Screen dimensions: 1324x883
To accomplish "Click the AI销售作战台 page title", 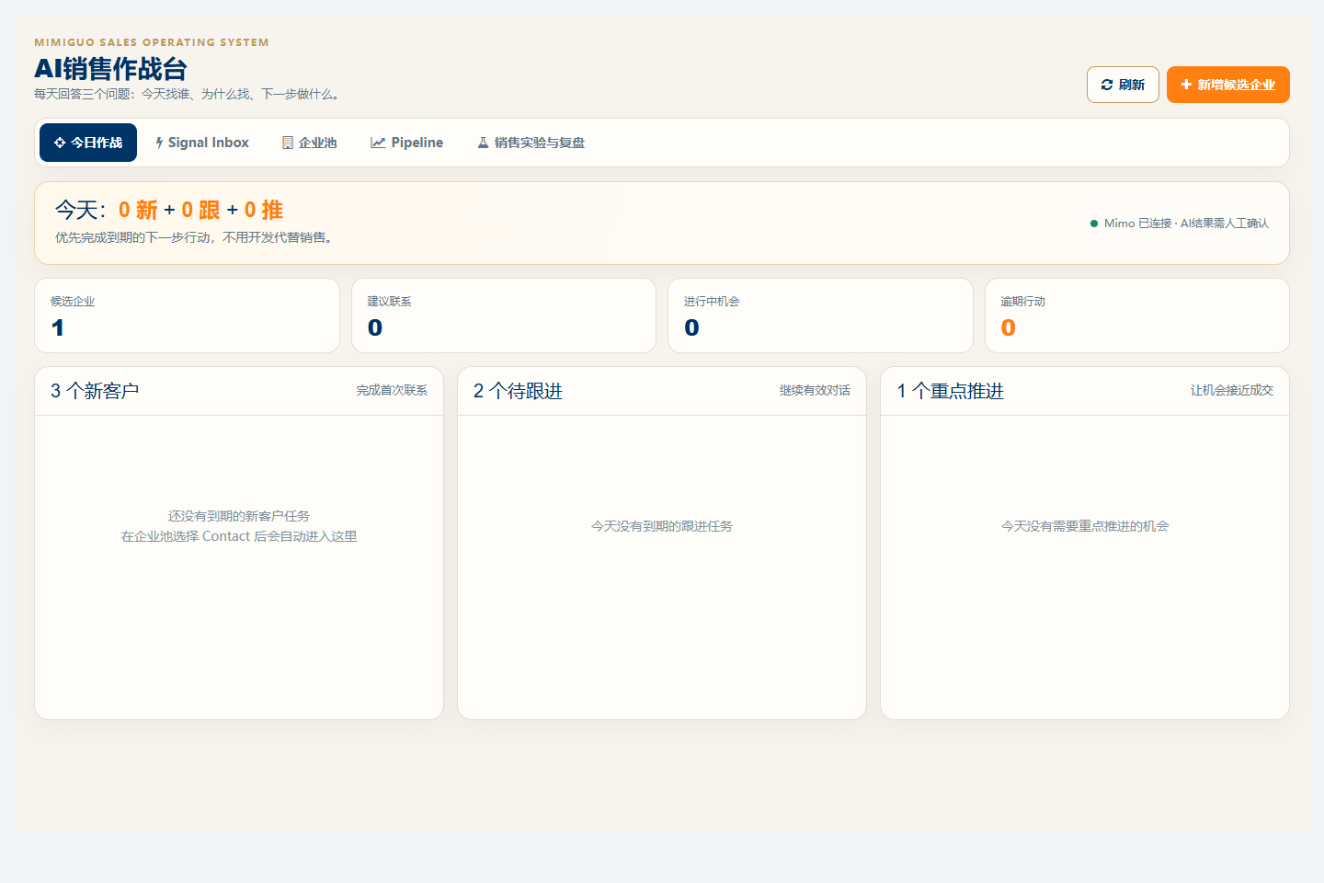I will 110,69.
